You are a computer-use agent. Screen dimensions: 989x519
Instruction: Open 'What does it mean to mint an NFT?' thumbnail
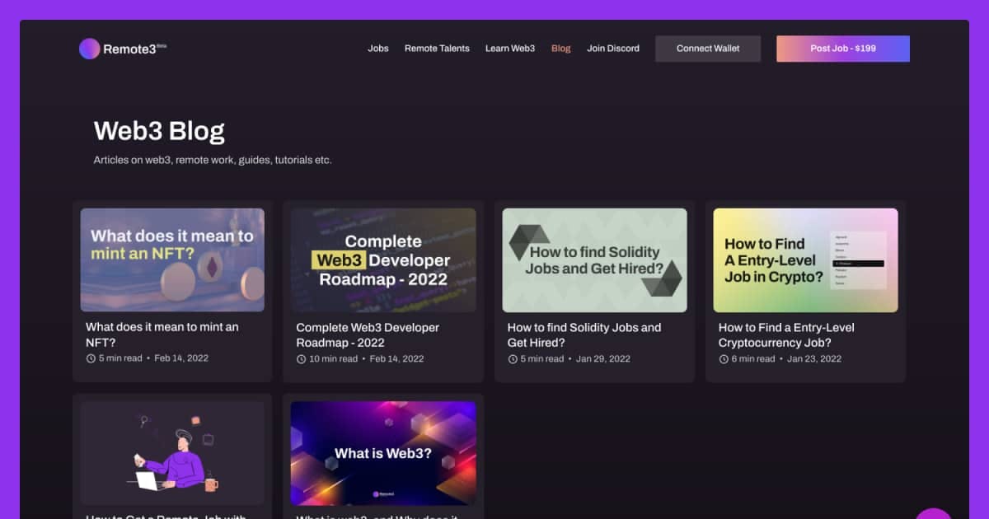pos(172,259)
